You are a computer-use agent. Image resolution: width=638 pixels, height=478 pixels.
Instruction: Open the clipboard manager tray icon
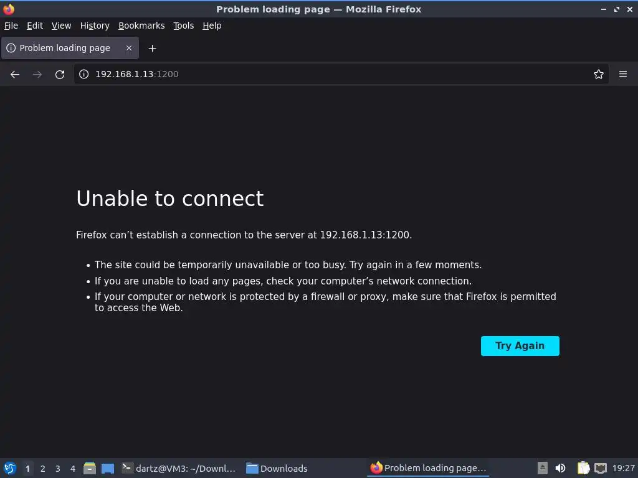click(x=583, y=468)
